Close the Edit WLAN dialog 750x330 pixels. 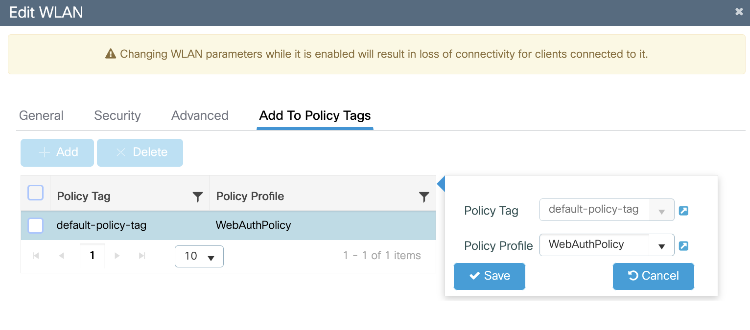click(x=739, y=12)
